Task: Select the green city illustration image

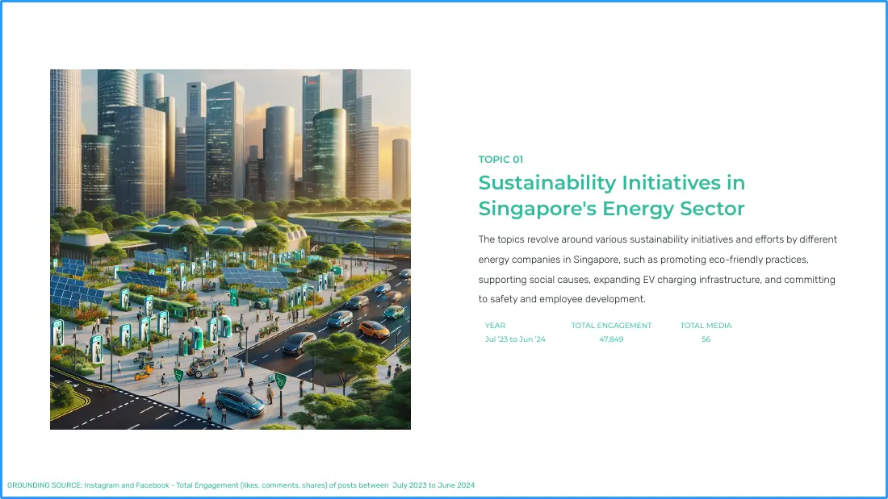Action: pos(230,250)
